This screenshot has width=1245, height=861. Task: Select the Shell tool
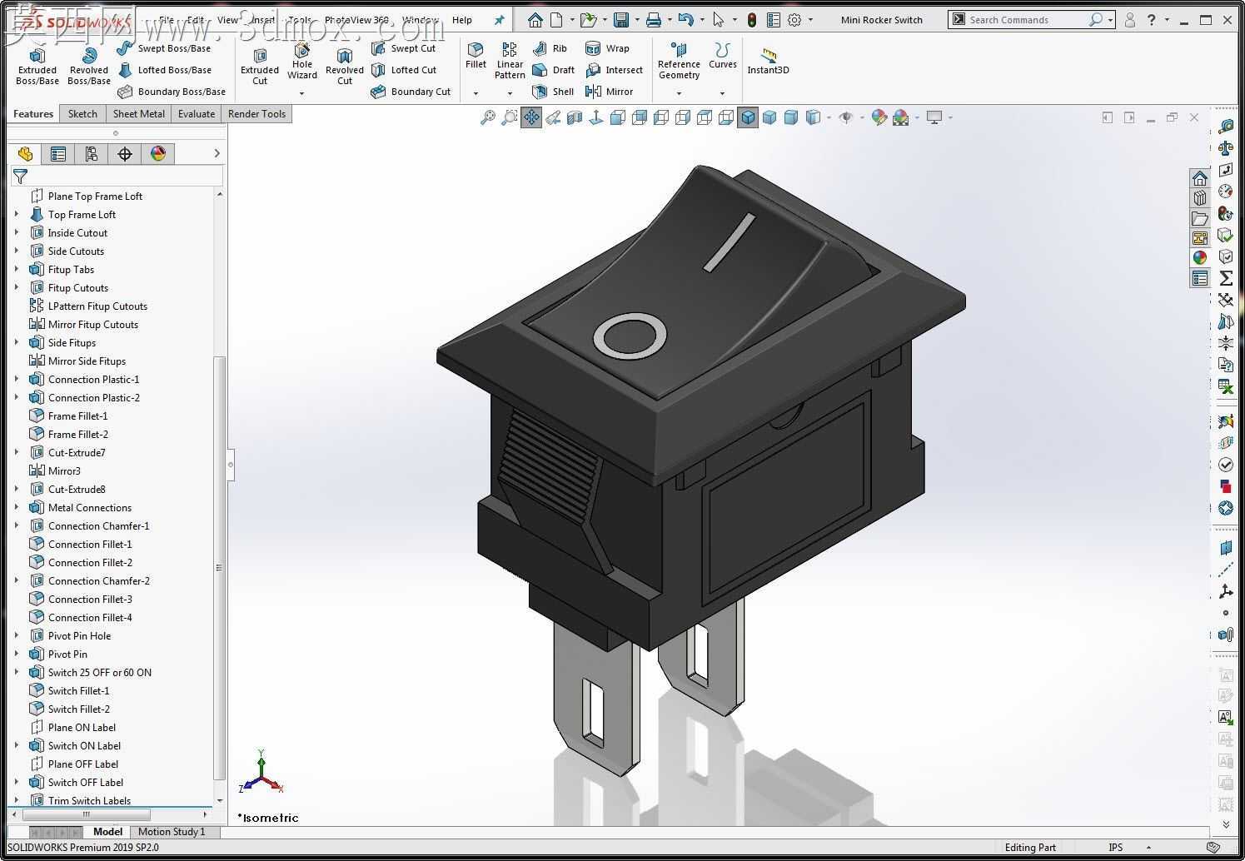553,92
